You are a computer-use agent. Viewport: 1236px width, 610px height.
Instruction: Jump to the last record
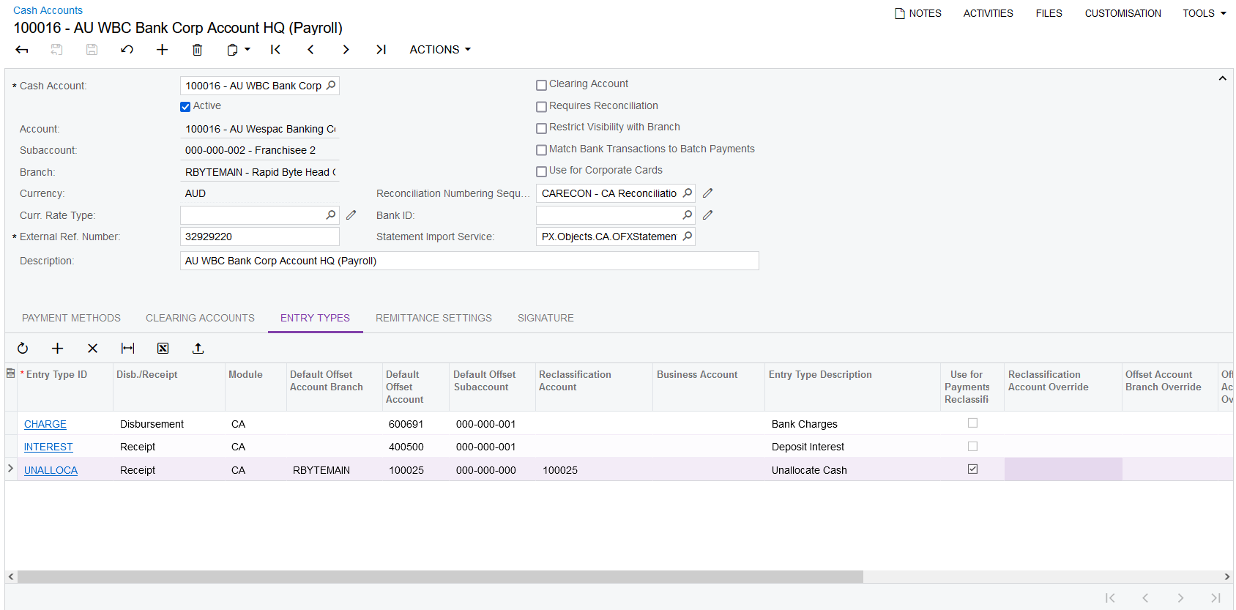click(381, 50)
